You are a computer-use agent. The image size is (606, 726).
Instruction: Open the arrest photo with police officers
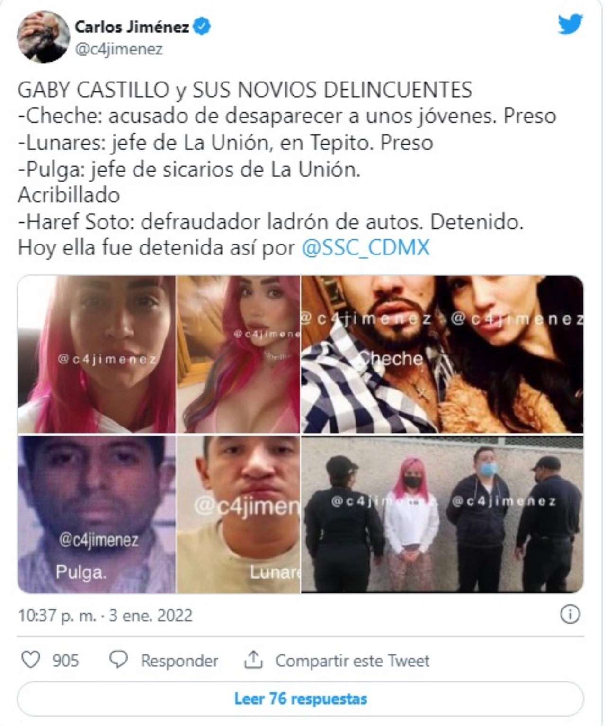[x=442, y=514]
